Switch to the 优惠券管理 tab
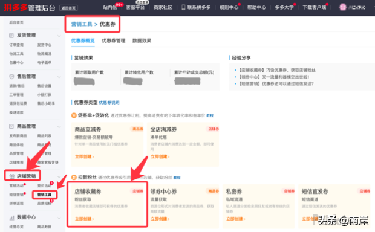Viewport: 375px width, 232px height. click(114, 40)
